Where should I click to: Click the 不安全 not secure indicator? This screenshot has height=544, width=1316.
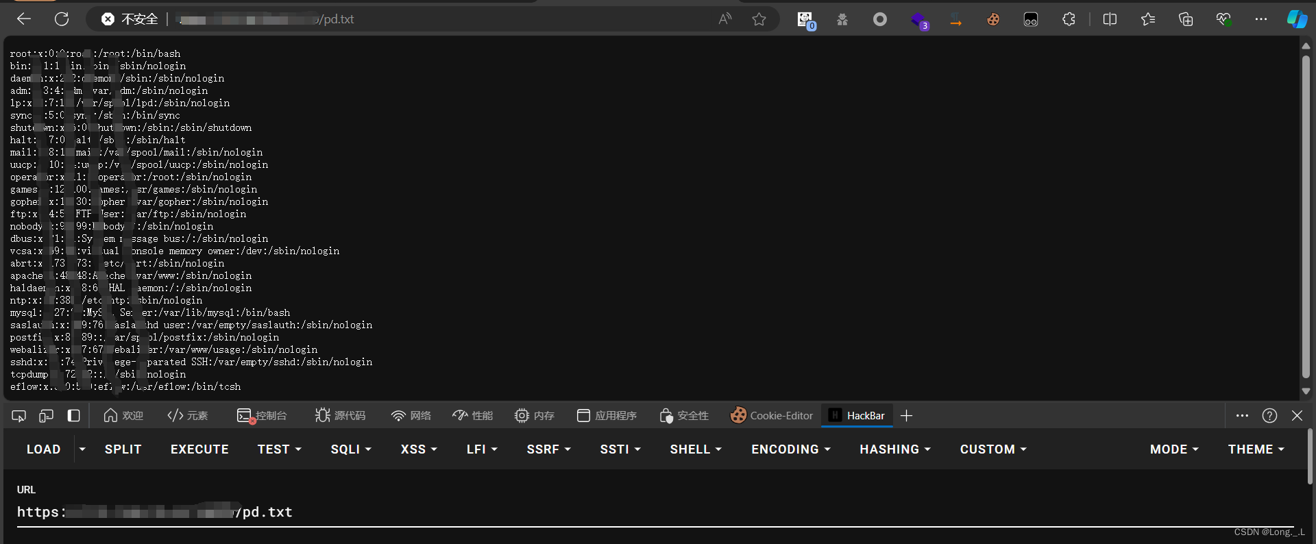[x=130, y=19]
